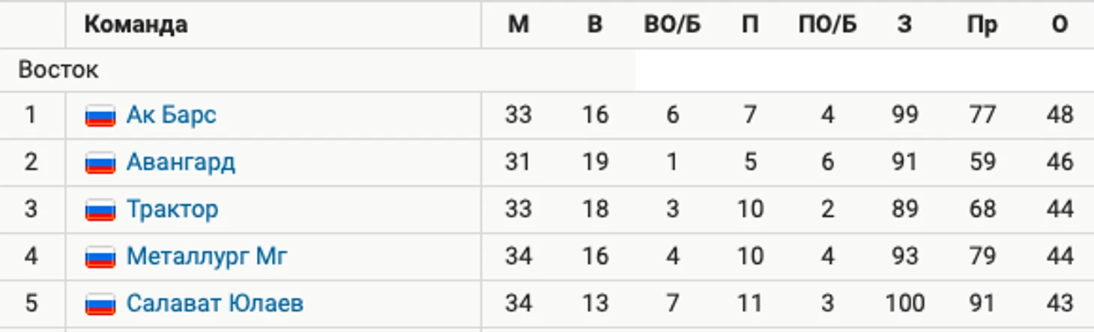Click the П losses column header
The width and height of the screenshot is (1094, 332).
(x=750, y=25)
